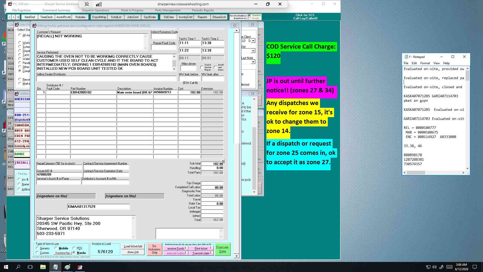
Task: Go to next record arrow button
Action: click(x=13, y=17)
